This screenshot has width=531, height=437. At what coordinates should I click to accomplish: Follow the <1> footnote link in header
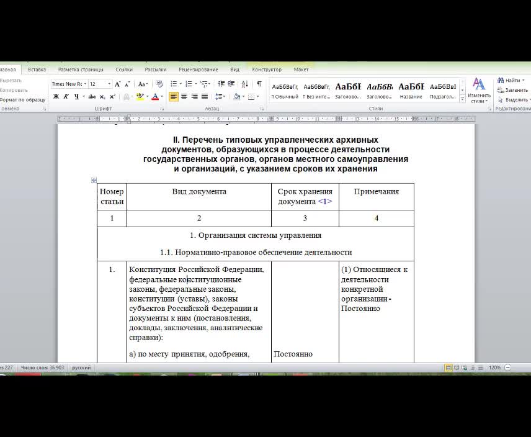click(x=325, y=202)
